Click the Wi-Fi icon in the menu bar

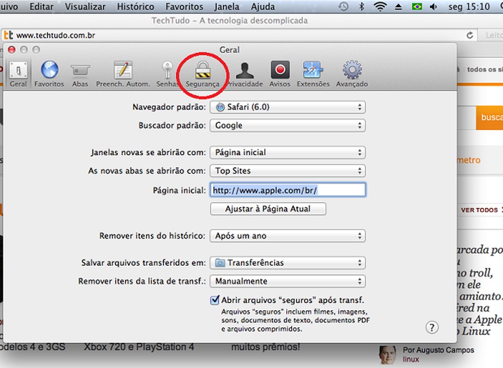click(380, 7)
